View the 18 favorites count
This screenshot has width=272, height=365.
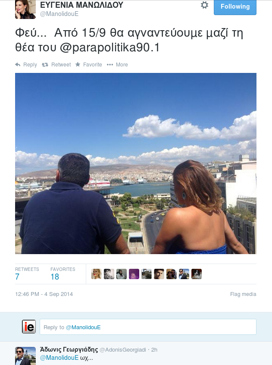coord(55,277)
